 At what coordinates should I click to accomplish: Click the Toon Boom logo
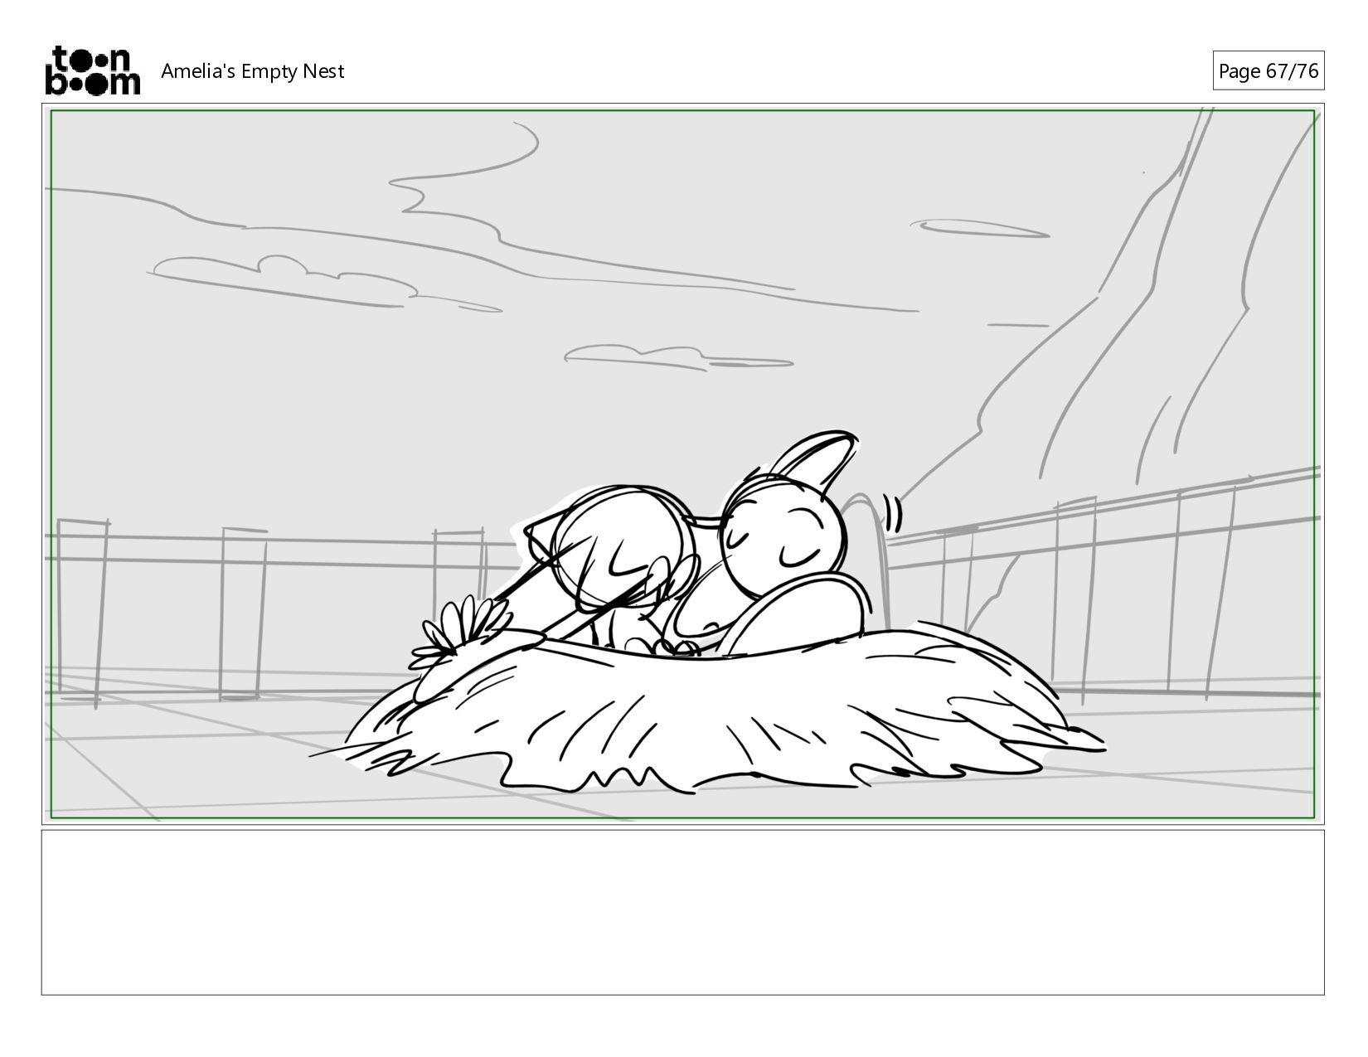point(92,70)
